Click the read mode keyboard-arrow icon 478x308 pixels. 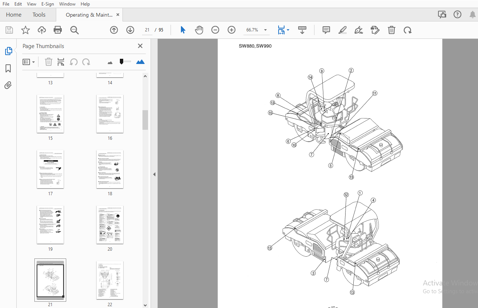(302, 30)
